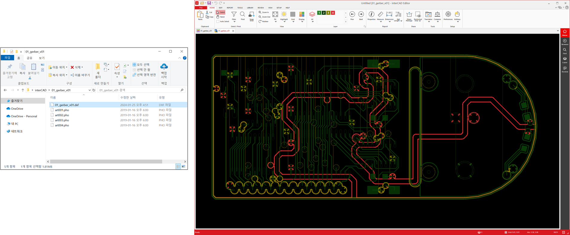Expand the Display dropdown
The height and width of the screenshot is (235, 570).
pyautogui.click(x=302, y=21)
